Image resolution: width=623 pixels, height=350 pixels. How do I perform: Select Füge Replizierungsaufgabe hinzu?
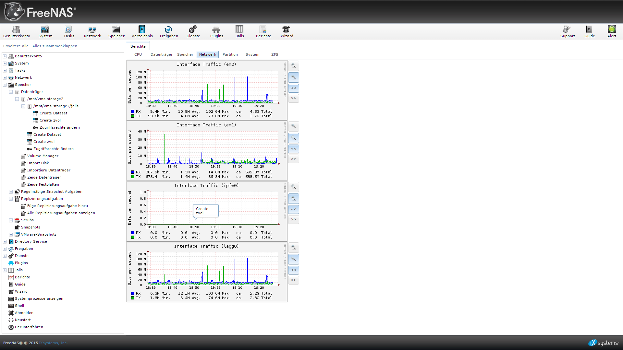(57, 206)
